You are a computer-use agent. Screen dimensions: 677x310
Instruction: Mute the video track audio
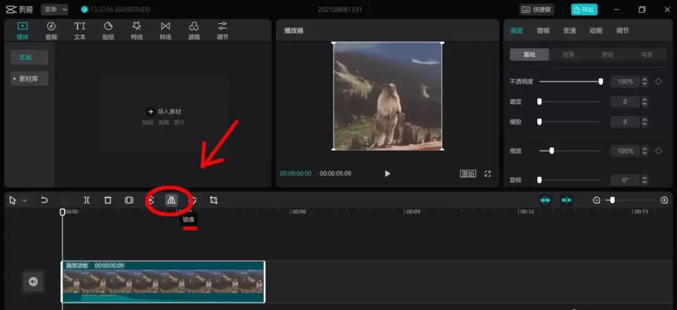[33, 282]
